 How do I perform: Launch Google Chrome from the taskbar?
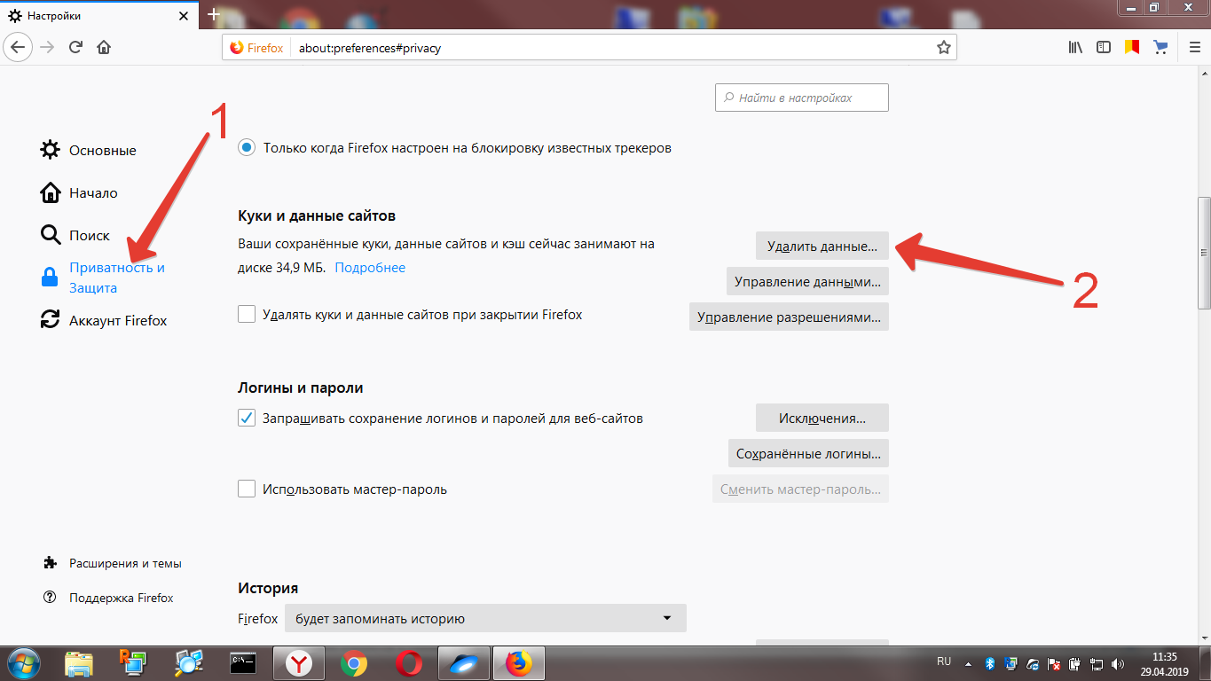pyautogui.click(x=354, y=662)
